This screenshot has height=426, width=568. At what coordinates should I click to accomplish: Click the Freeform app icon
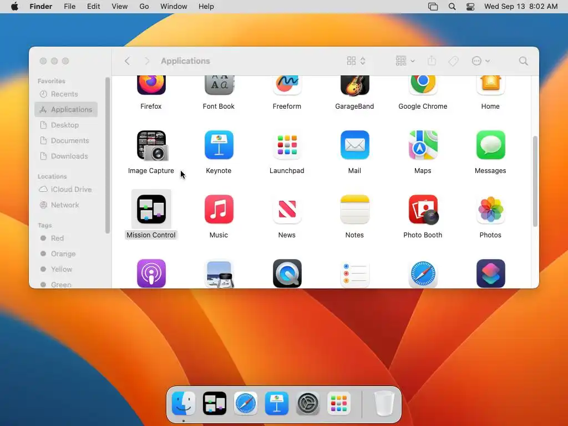[287, 85]
